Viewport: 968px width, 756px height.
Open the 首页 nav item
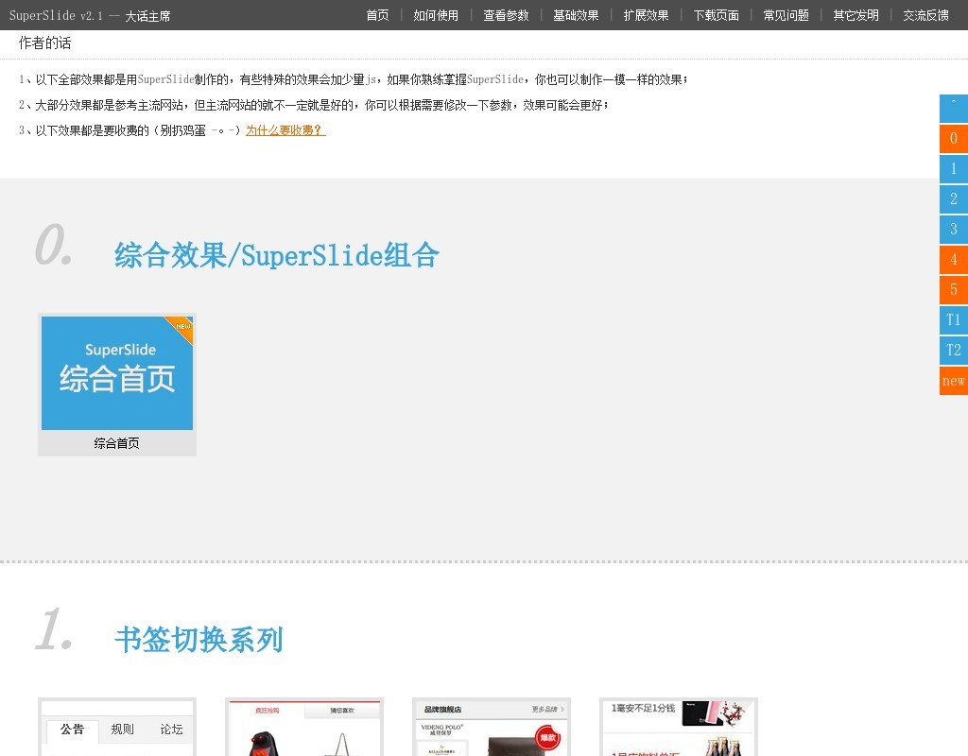click(377, 15)
